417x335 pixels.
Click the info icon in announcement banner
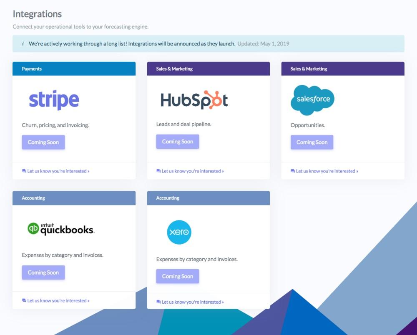tap(23, 44)
